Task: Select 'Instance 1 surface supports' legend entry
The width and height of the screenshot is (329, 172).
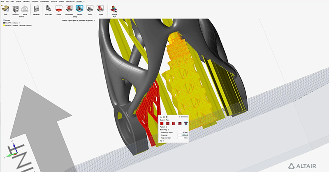Action: [19, 25]
